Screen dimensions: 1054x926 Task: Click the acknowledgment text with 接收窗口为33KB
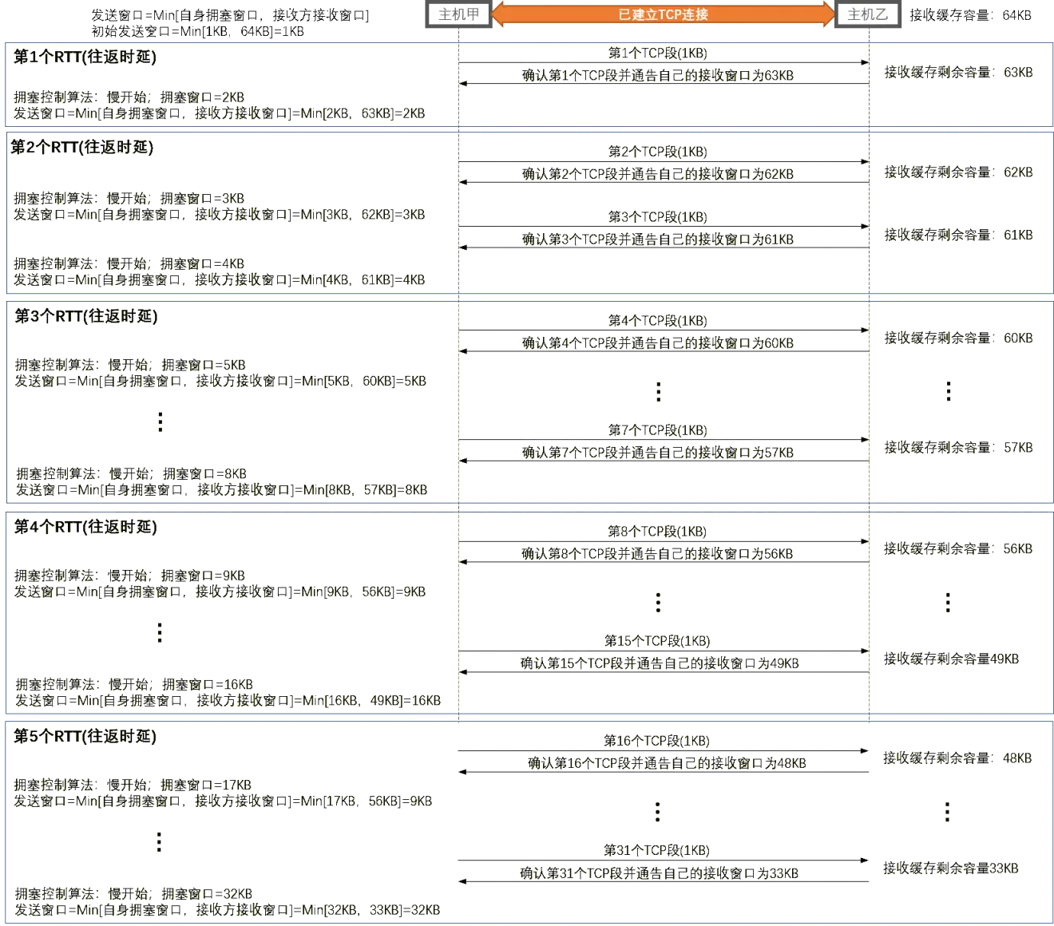[660, 874]
